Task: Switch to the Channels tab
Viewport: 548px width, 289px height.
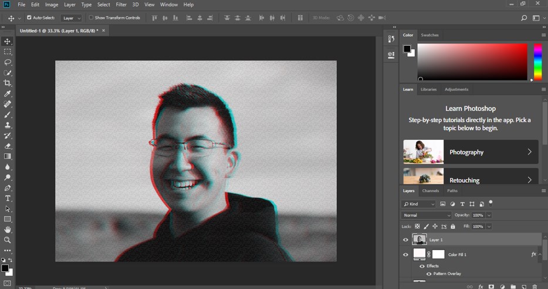Action: [430, 191]
